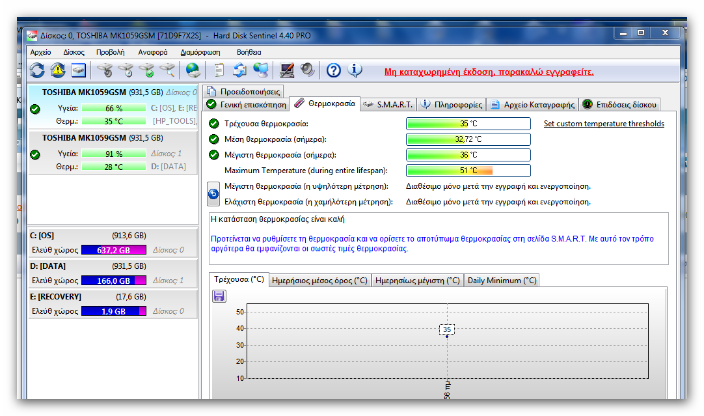Click the green status icon of Δίσκος 1
The image size is (704, 416).
click(35, 155)
